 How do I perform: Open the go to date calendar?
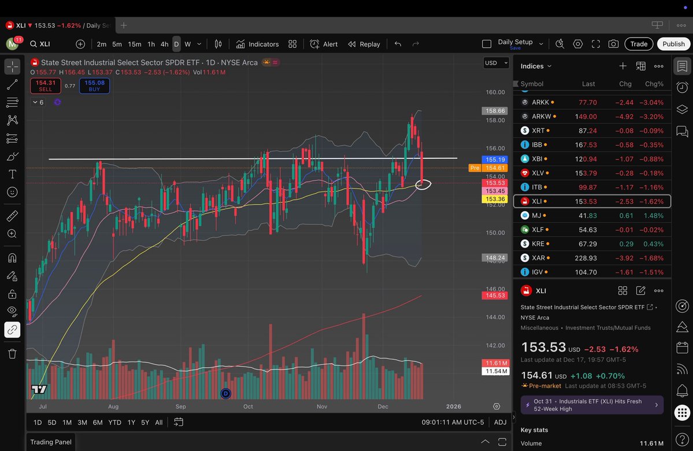point(179,422)
